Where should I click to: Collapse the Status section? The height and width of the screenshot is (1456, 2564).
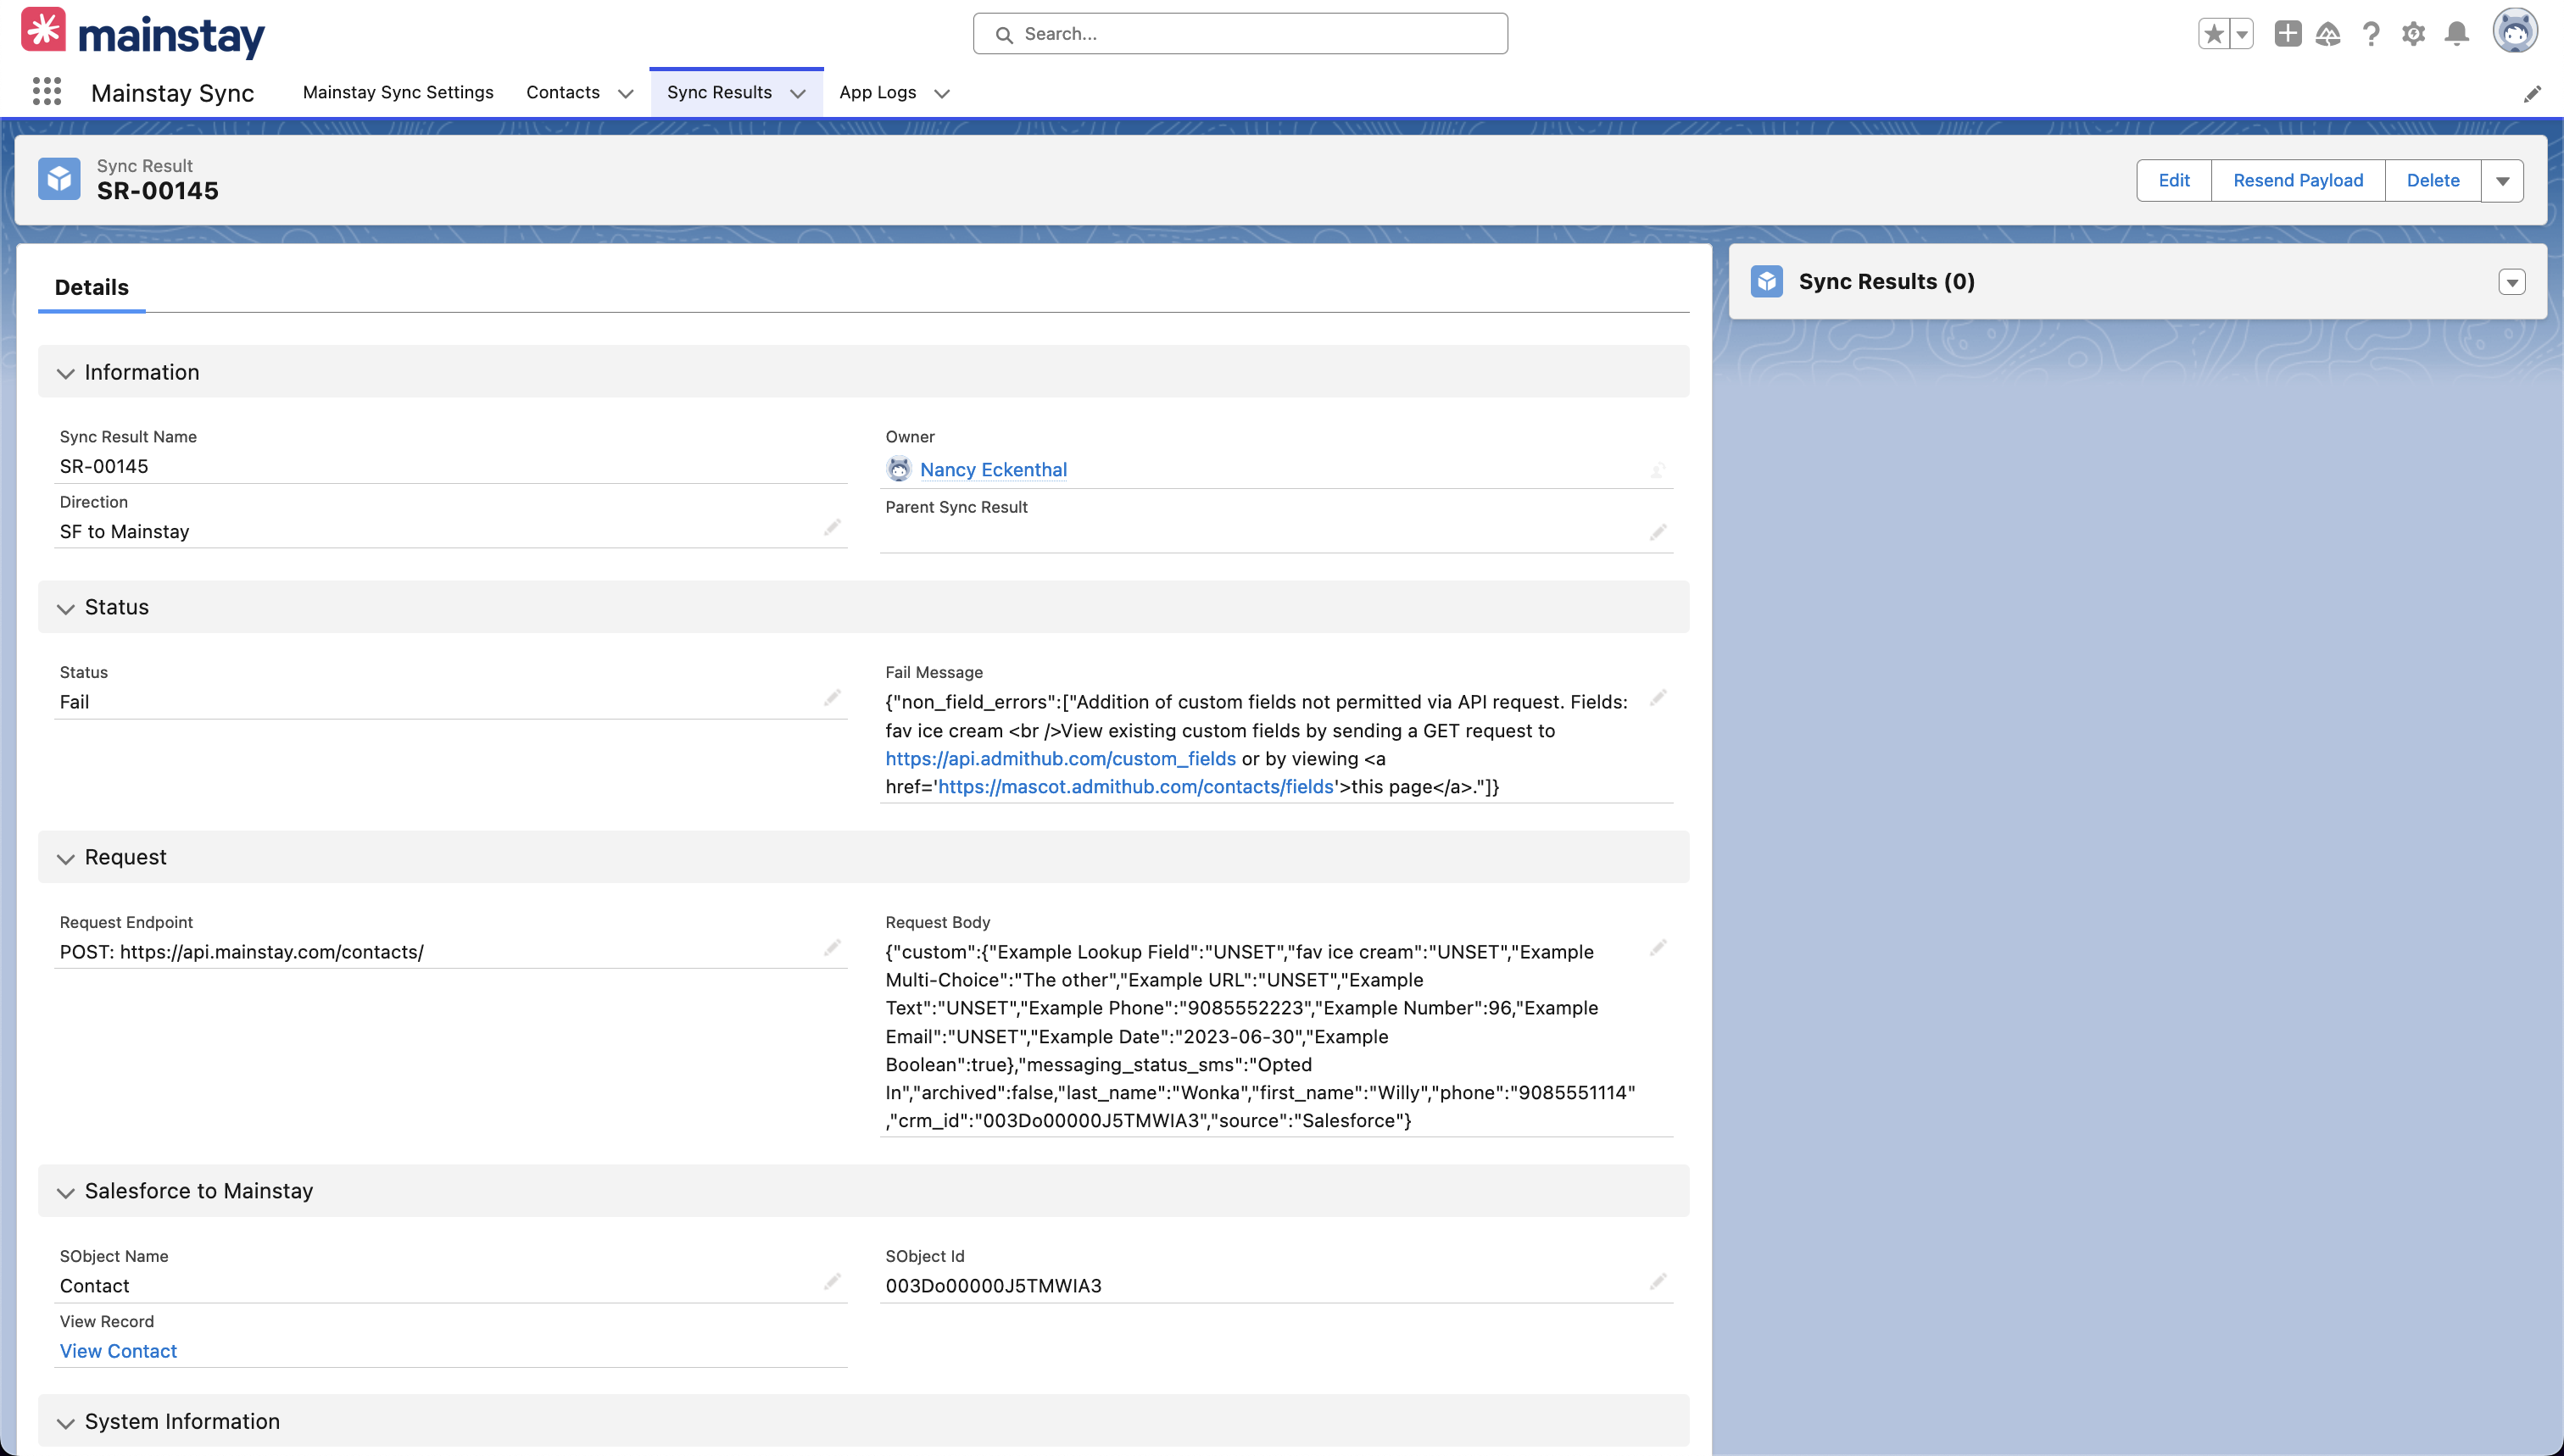(x=66, y=608)
